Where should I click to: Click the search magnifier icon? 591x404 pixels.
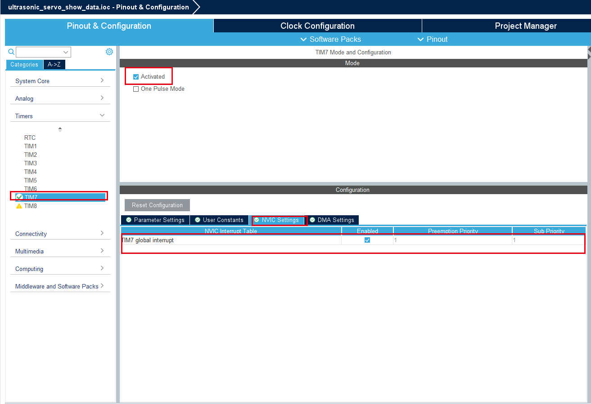[x=12, y=52]
